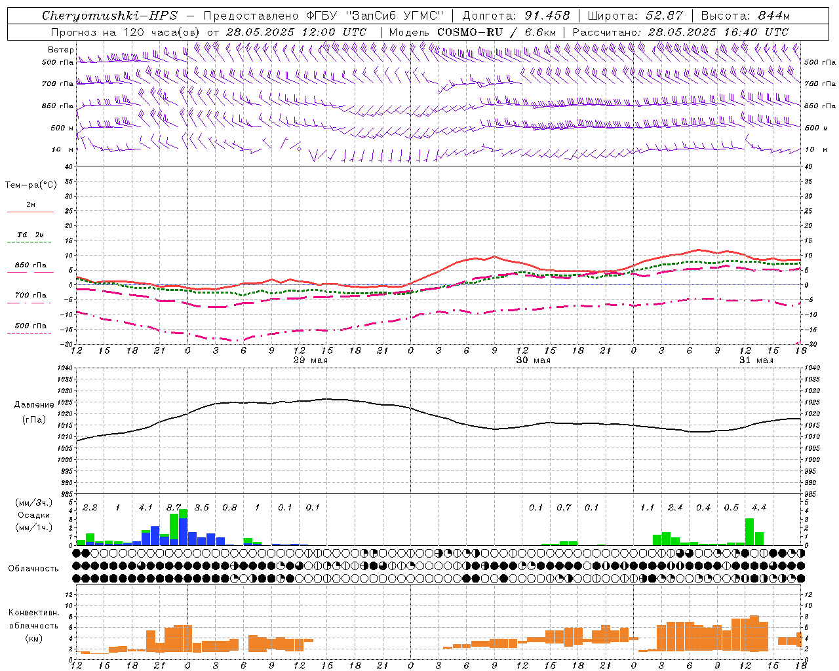Click the '4.1' precipitation total value

point(146,508)
